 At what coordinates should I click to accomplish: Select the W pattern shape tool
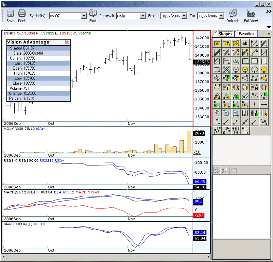pyautogui.click(x=236, y=131)
